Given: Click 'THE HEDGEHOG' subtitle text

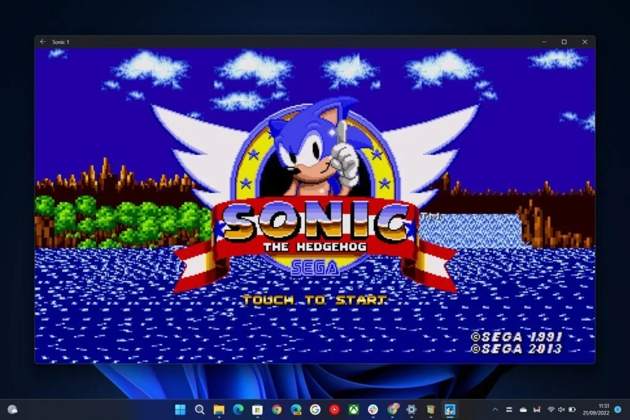Looking at the screenshot, I should click(315, 247).
